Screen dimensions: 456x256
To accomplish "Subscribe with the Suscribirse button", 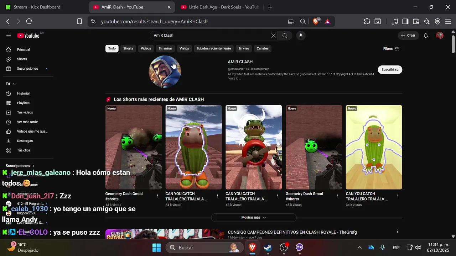I will (390, 69).
